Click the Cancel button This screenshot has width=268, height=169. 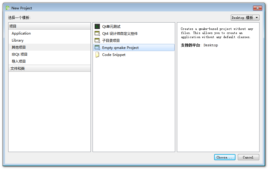tap(248, 157)
